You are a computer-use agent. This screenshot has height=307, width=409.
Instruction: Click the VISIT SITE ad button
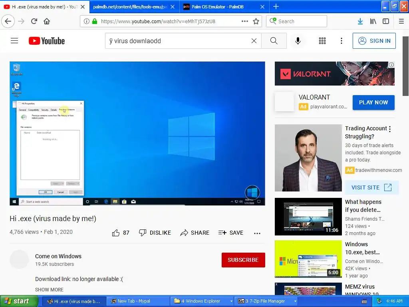[x=372, y=187]
